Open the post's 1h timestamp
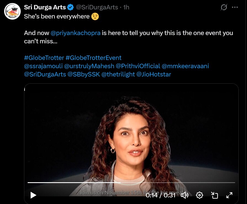This screenshot has height=204, width=247. pos(126,7)
